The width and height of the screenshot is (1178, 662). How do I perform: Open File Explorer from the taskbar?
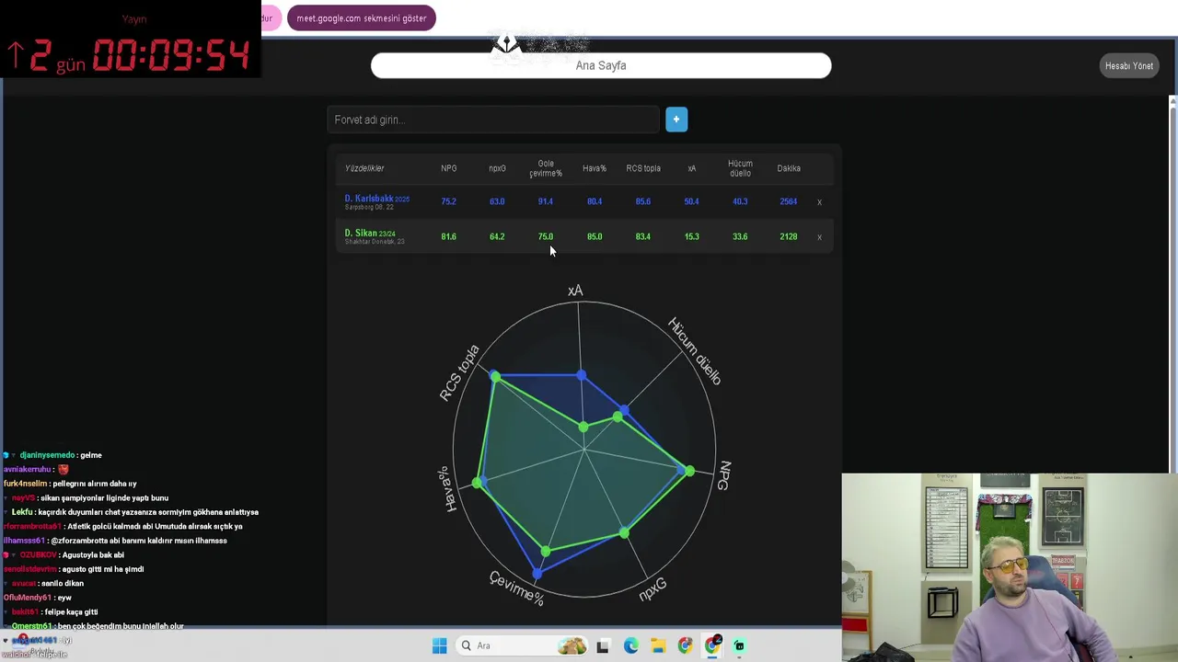pos(658,646)
